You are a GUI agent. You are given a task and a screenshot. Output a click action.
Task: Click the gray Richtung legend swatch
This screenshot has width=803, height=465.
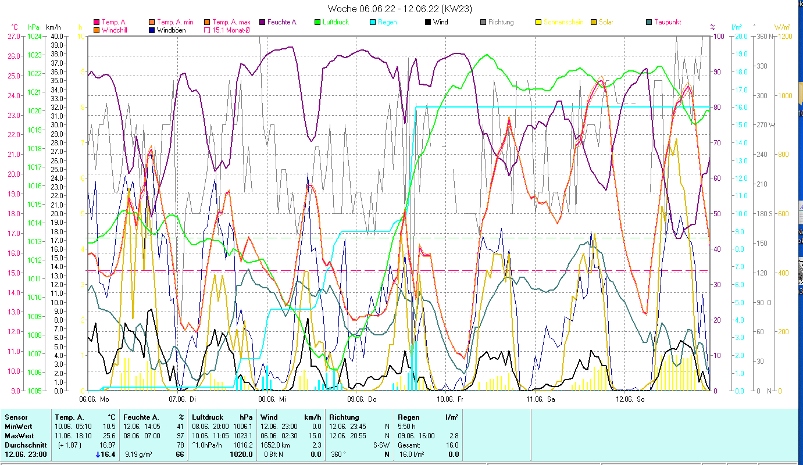point(483,22)
